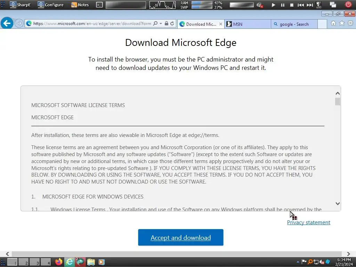Click the blue tray icon beside volume
The height and width of the screenshot is (267, 356).
[x=327, y=262]
